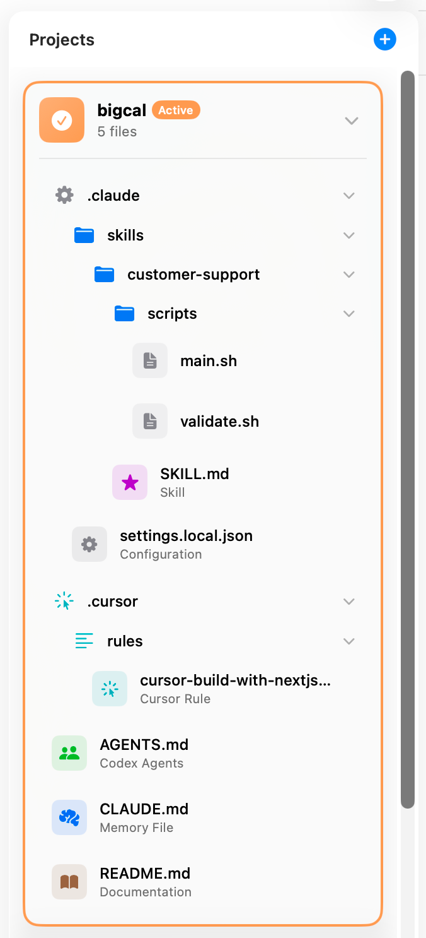Click the rules list icon
This screenshot has height=938, width=426.
(x=84, y=641)
